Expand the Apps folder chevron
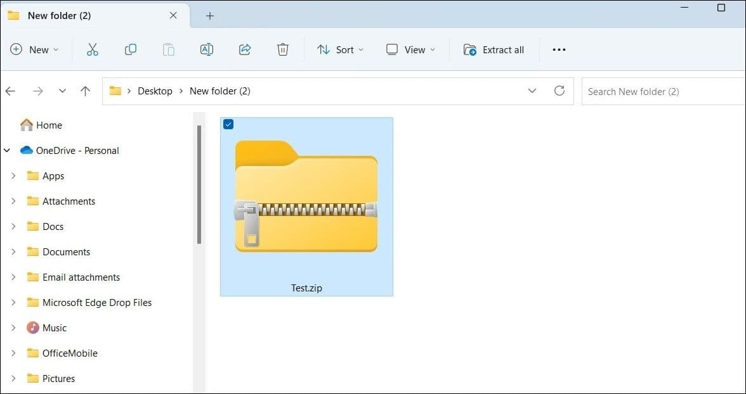 pos(13,176)
